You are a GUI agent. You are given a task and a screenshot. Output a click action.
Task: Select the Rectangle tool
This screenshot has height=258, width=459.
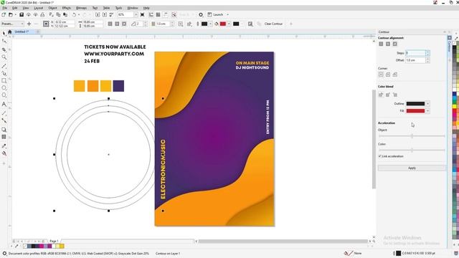point(4,81)
